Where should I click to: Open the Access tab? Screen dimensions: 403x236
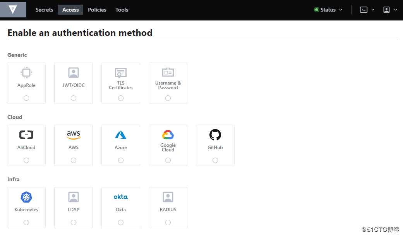coord(70,10)
